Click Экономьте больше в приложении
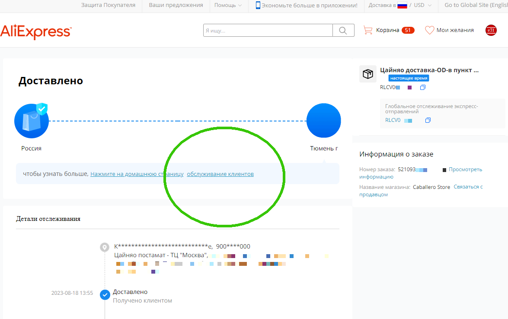The width and height of the screenshot is (508, 319). [310, 5]
